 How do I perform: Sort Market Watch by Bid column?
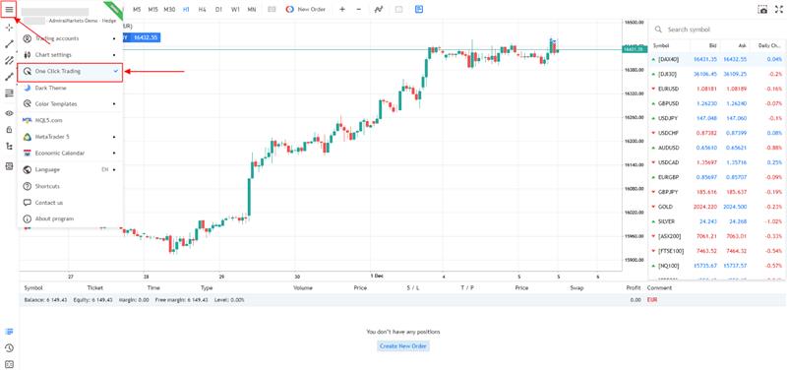click(x=712, y=45)
